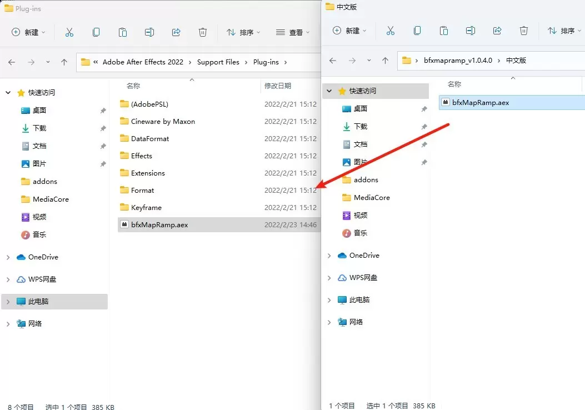Image resolution: width=585 pixels, height=410 pixels.
Task: Open the 新建 dropdown in Plug-ins window
Action: click(x=29, y=32)
